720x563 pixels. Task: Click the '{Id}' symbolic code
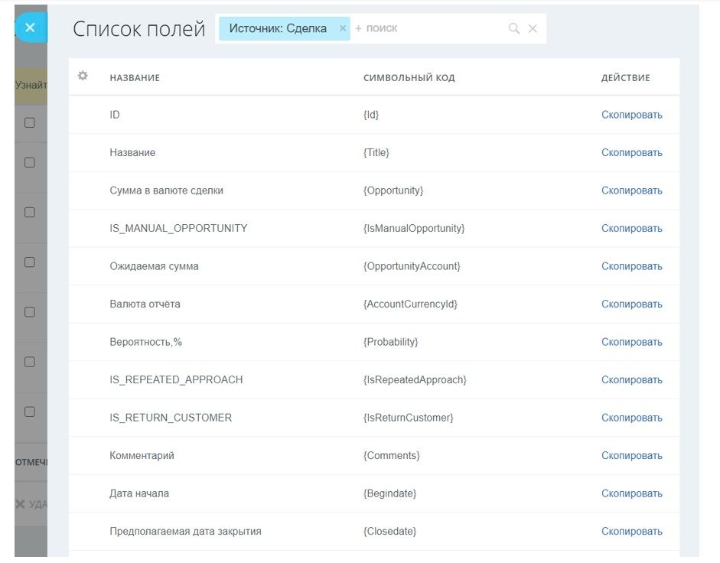tap(371, 115)
